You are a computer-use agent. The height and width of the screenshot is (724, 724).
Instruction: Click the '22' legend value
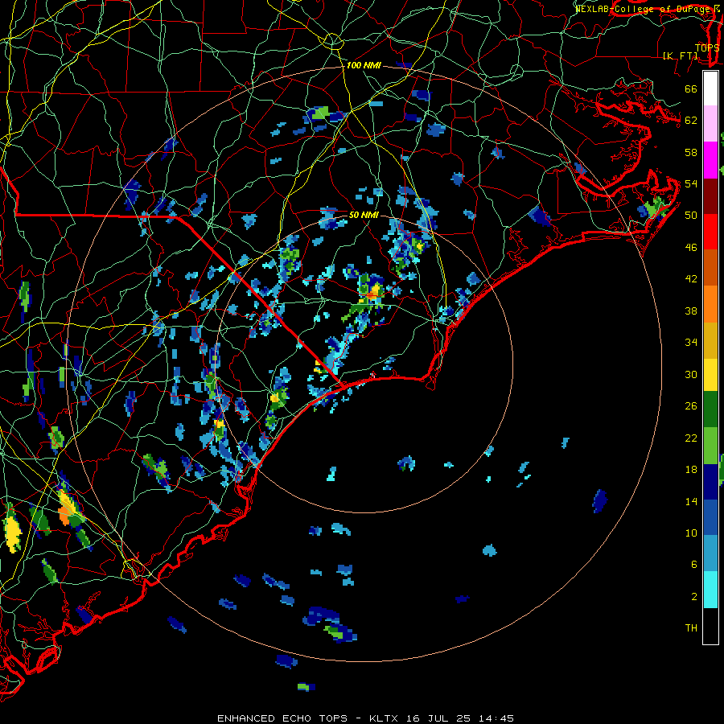(691, 438)
